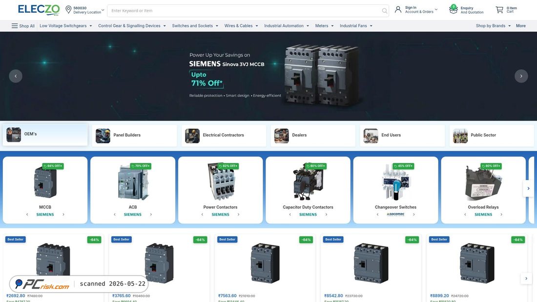Expand Switches and Sockets menu
The width and height of the screenshot is (537, 302).
pos(195,26)
